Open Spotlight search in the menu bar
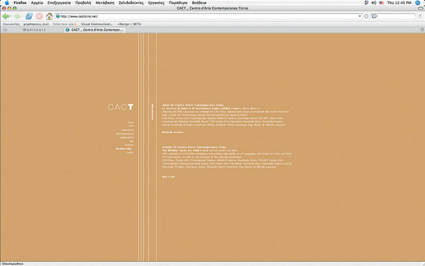Viewport: 425px width, 266px height. pos(418,3)
